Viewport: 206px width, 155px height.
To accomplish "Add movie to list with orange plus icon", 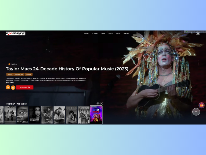I will pos(8,87).
